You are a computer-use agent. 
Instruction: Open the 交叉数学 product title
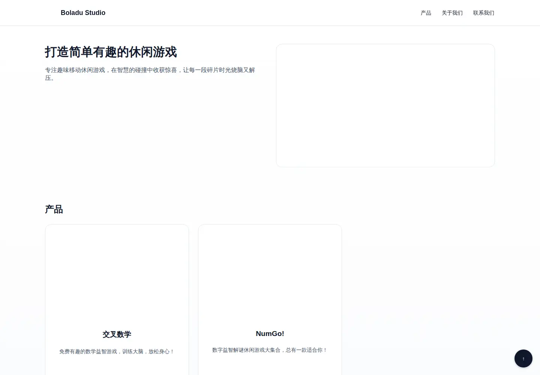(x=117, y=334)
